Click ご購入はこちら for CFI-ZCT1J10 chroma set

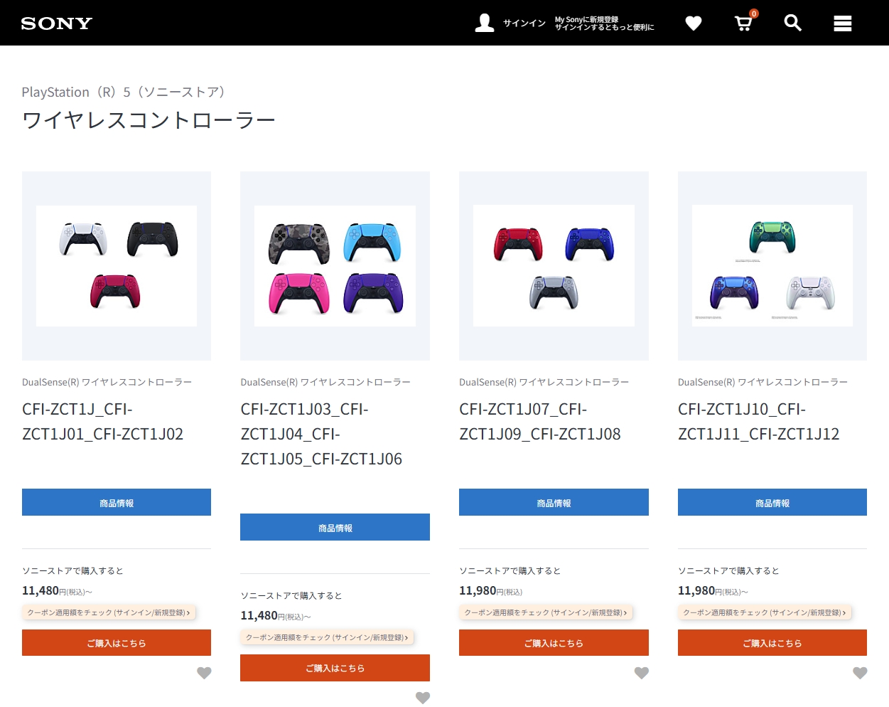click(772, 643)
